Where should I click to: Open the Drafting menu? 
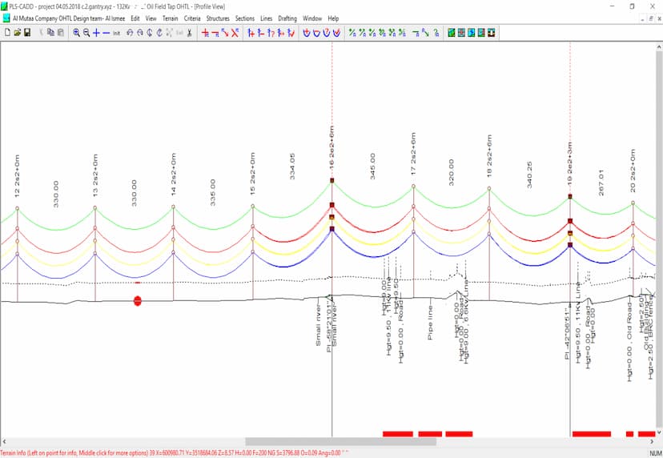tap(287, 18)
